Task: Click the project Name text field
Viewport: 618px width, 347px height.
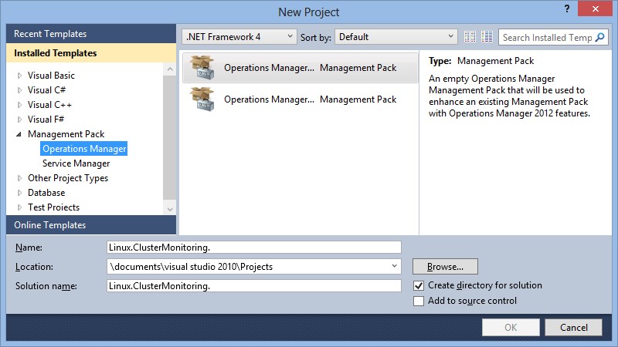Action: tap(254, 248)
